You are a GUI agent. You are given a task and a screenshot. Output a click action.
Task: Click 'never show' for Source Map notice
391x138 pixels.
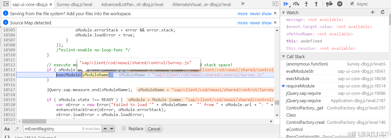(261, 23)
